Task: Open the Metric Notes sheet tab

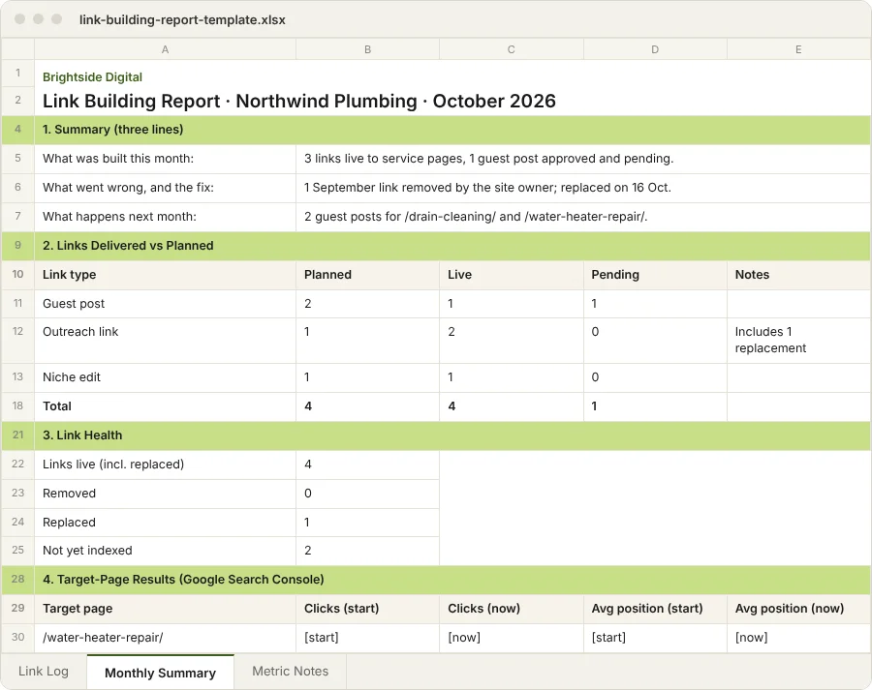Action: click(291, 671)
